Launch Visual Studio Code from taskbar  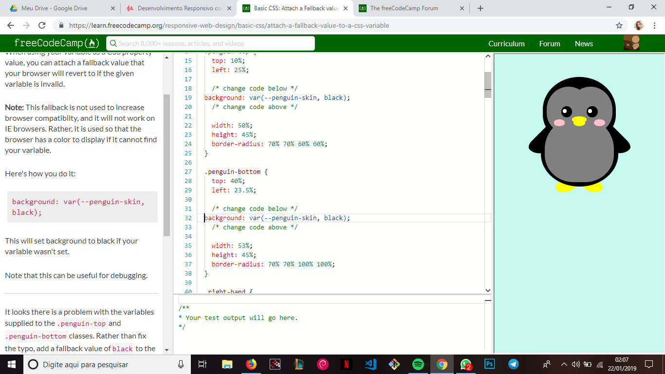pyautogui.click(x=370, y=364)
